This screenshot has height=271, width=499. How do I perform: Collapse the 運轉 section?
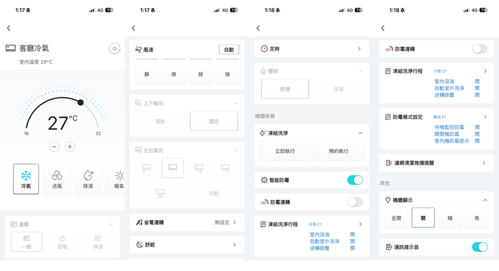pyautogui.click(x=111, y=224)
